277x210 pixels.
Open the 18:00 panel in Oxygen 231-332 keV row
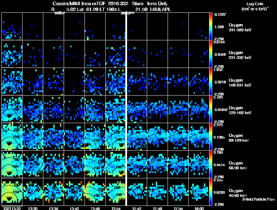pos(199,54)
